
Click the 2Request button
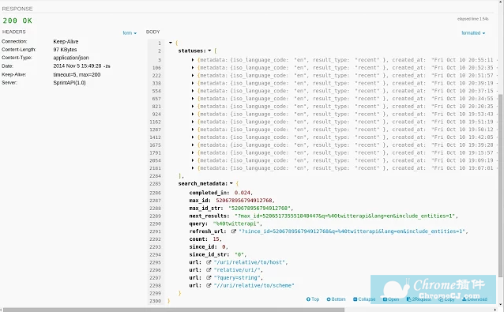click(419, 299)
